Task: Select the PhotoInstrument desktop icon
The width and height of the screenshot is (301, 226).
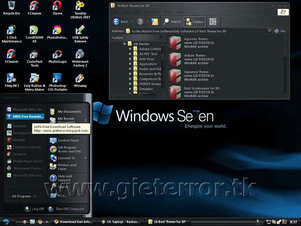Action: [x=57, y=32]
